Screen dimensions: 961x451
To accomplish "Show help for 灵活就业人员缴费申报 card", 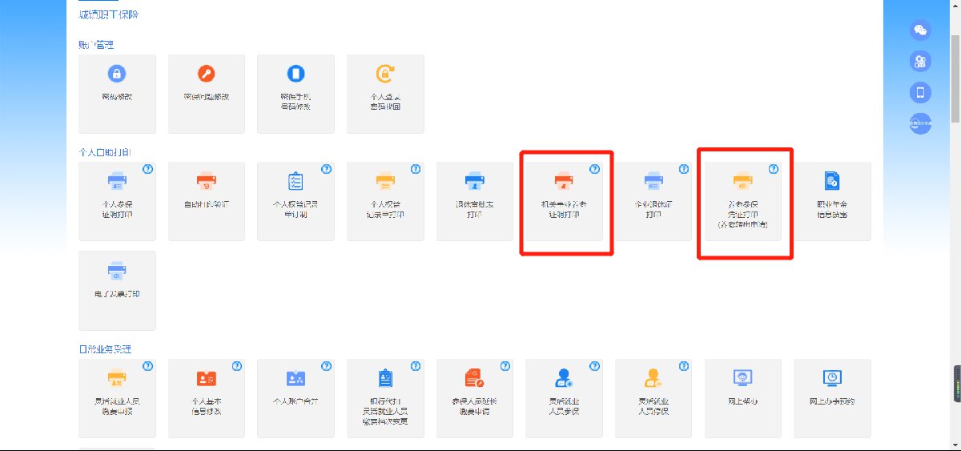I will pyautogui.click(x=147, y=366).
